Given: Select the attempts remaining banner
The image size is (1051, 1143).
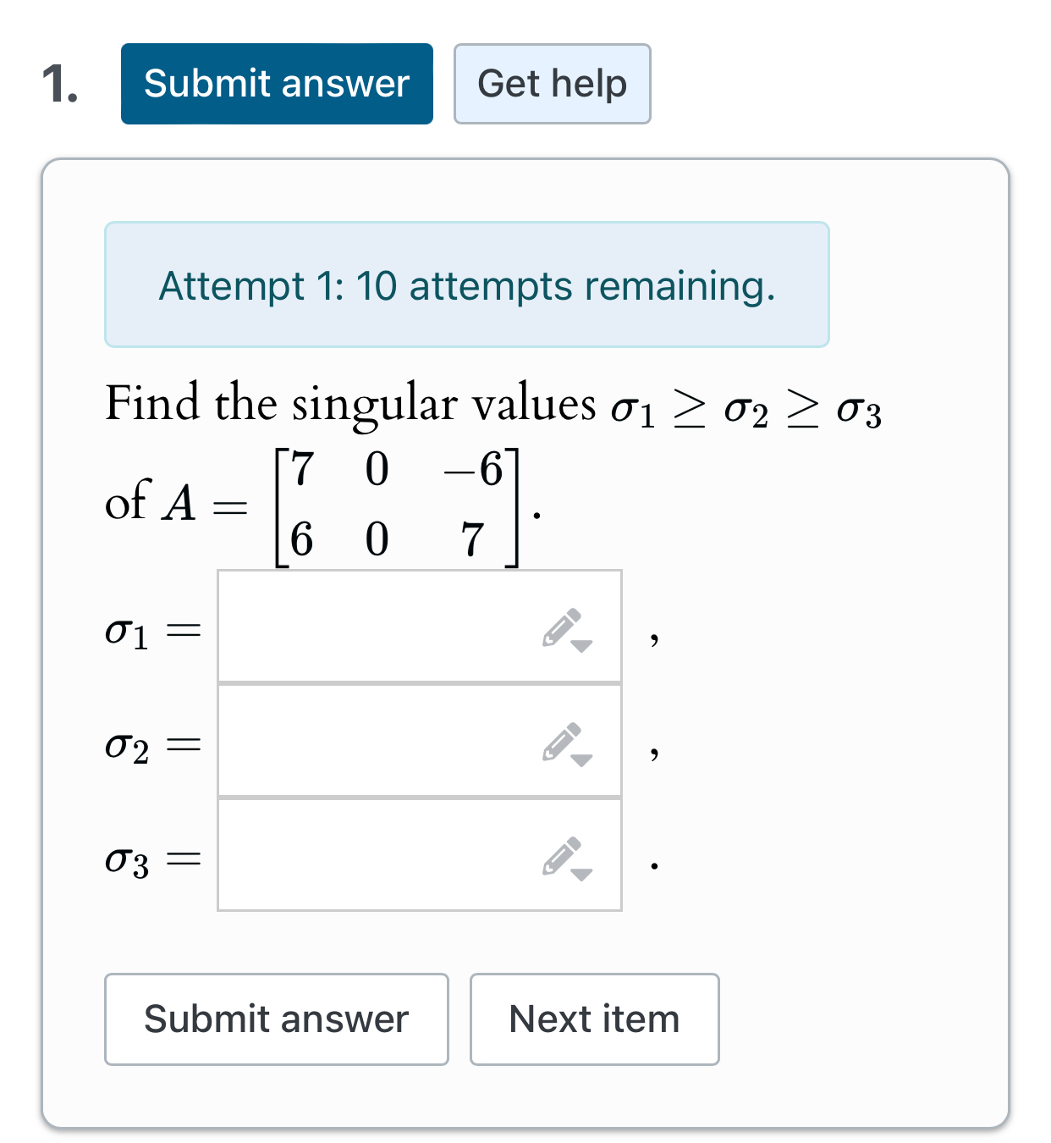Looking at the screenshot, I should click(466, 284).
